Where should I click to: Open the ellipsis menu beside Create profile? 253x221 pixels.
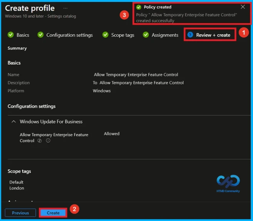tap(65, 8)
